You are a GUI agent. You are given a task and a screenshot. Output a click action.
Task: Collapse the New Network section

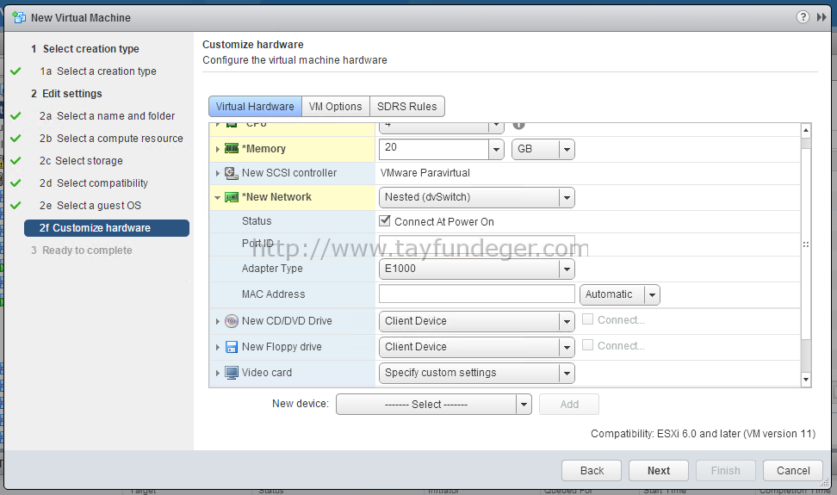(217, 197)
